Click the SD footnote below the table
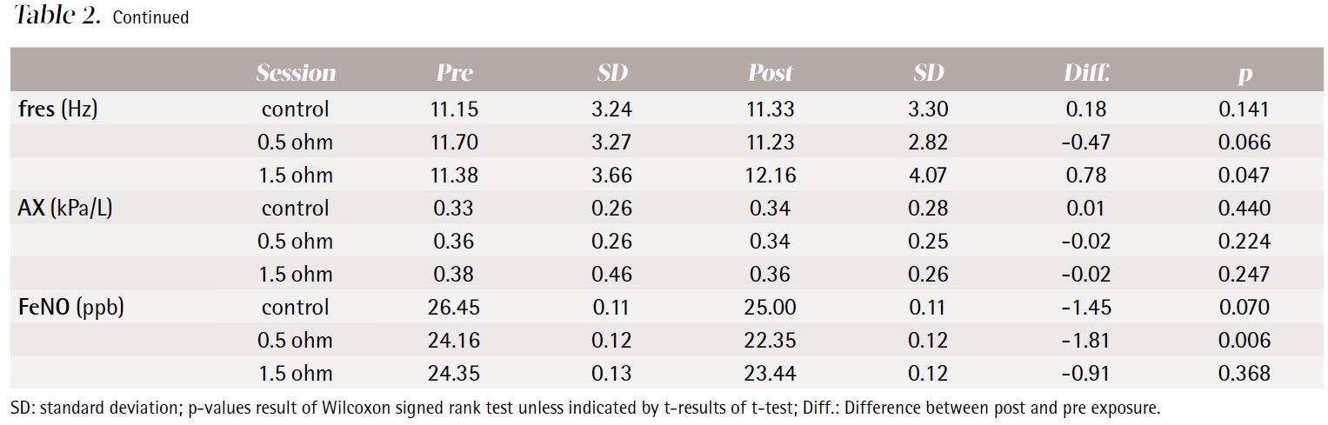The width and height of the screenshot is (1328, 425). point(584,408)
